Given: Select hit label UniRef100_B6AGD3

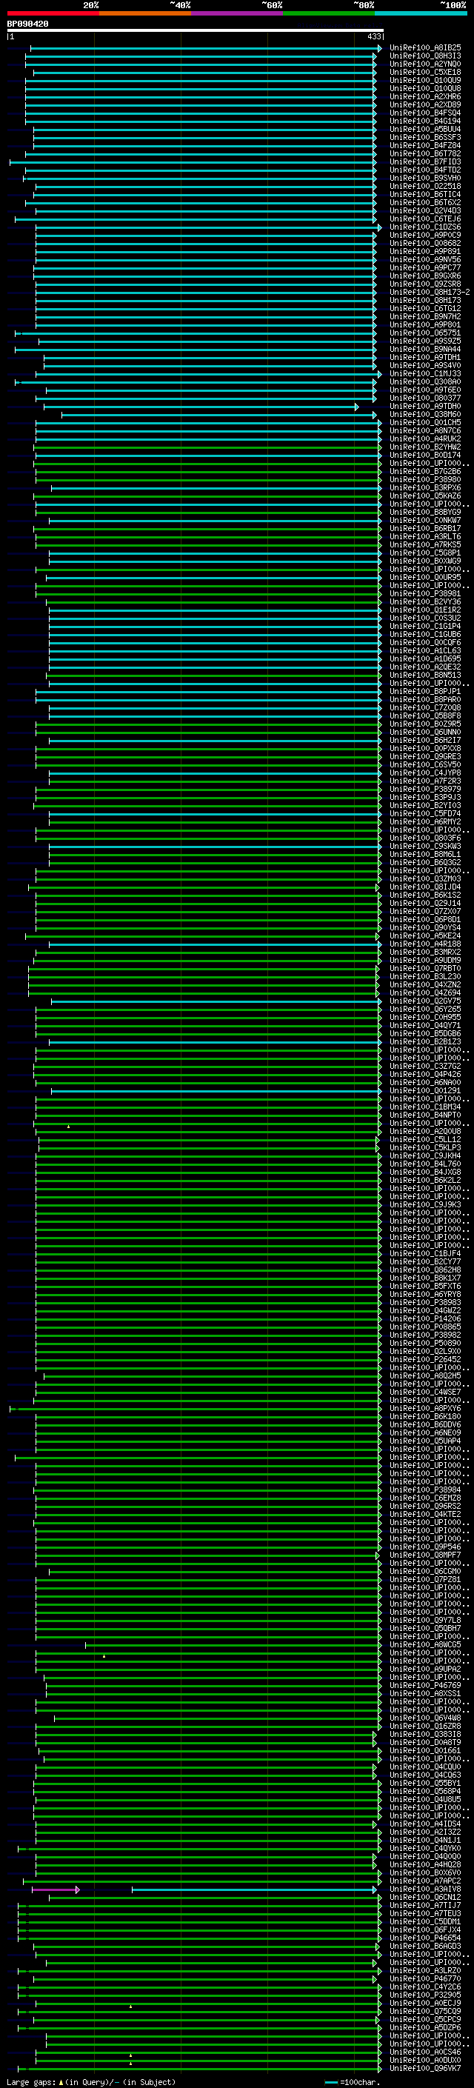Looking at the screenshot, I should pyautogui.click(x=424, y=1945).
